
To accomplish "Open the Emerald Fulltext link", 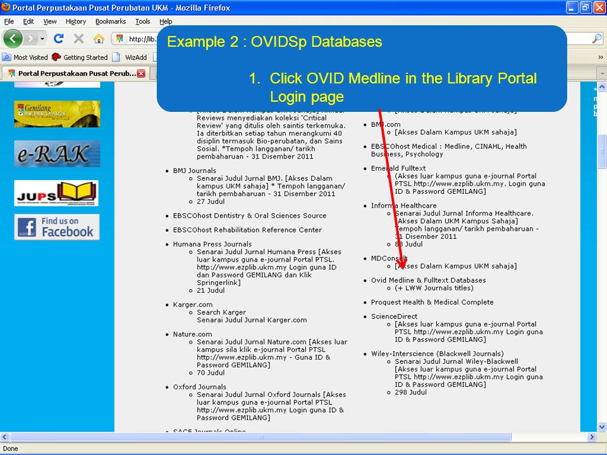I will [398, 168].
